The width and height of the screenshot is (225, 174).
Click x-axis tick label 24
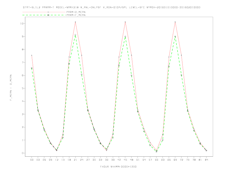coord(82,160)
